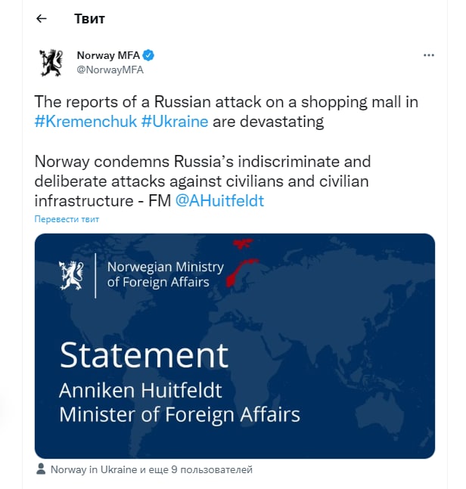Click the tweet body text
The width and height of the screenshot is (466, 489).
tap(226, 151)
